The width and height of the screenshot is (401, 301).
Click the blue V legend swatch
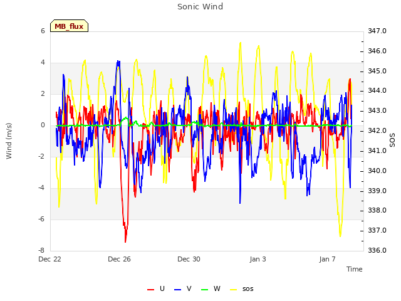(177, 290)
